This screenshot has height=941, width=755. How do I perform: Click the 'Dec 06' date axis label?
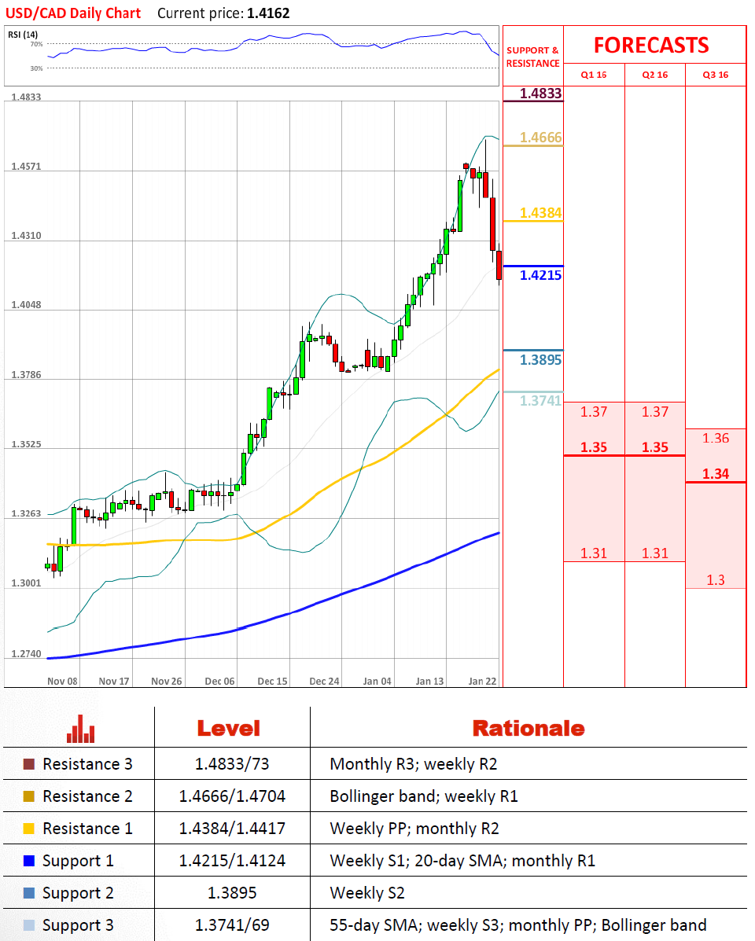[x=219, y=682]
